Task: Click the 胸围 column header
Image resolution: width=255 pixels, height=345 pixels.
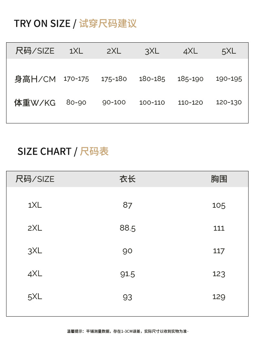Action: [x=219, y=179]
